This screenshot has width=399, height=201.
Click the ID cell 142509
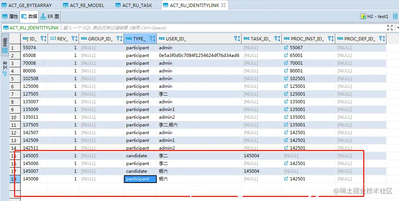tap(34, 140)
